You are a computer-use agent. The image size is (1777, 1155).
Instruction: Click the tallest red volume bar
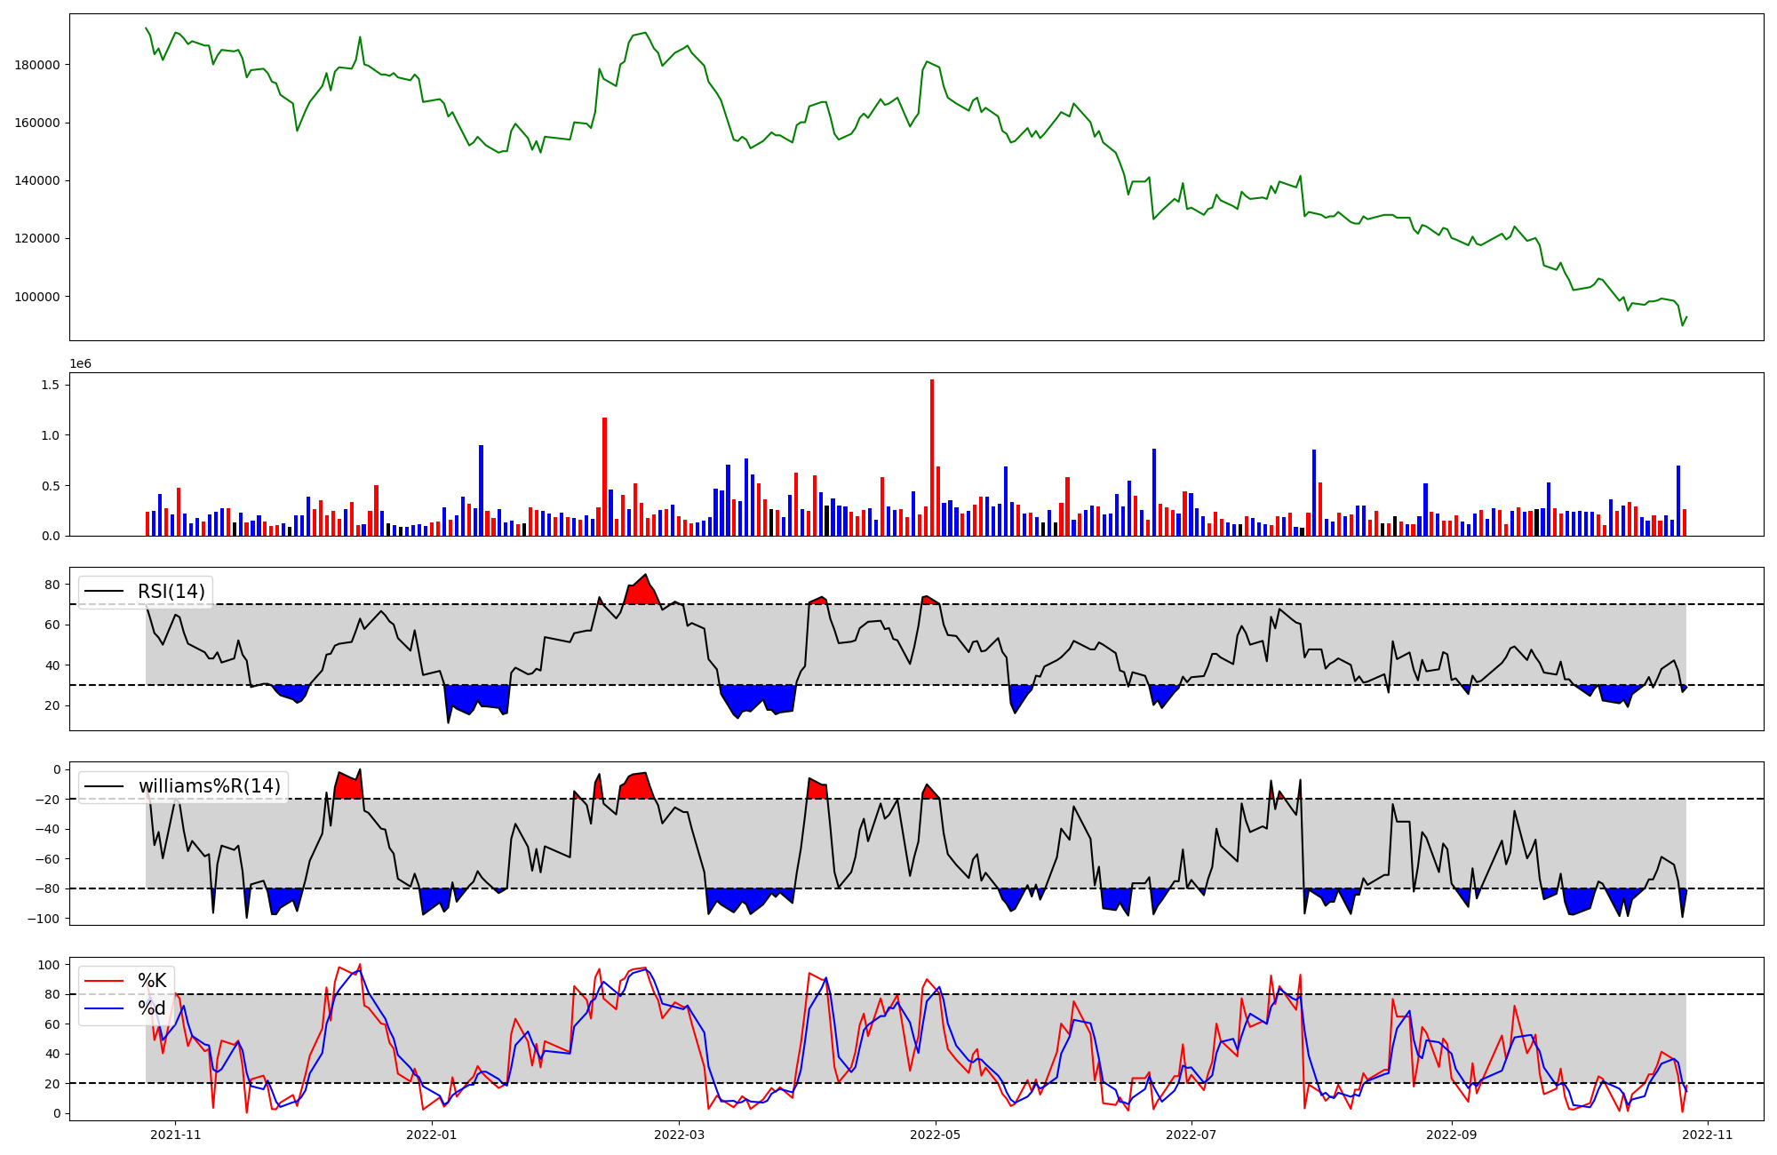(x=931, y=458)
